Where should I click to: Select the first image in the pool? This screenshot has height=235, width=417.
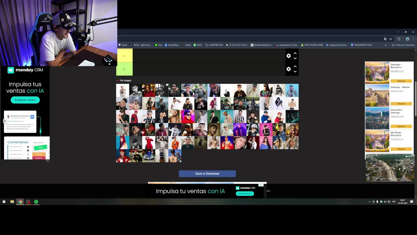pos(123,90)
